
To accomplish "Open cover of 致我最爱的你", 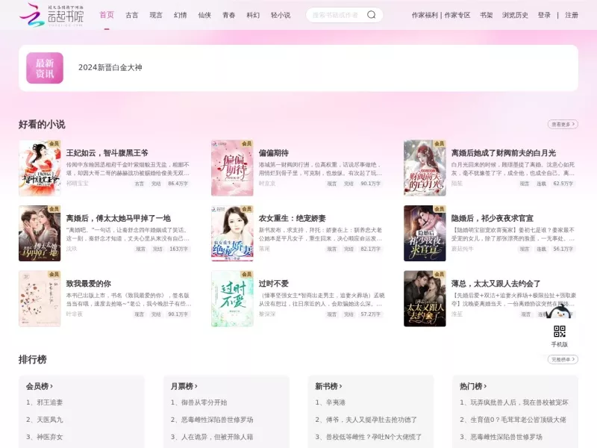I will [x=40, y=299].
